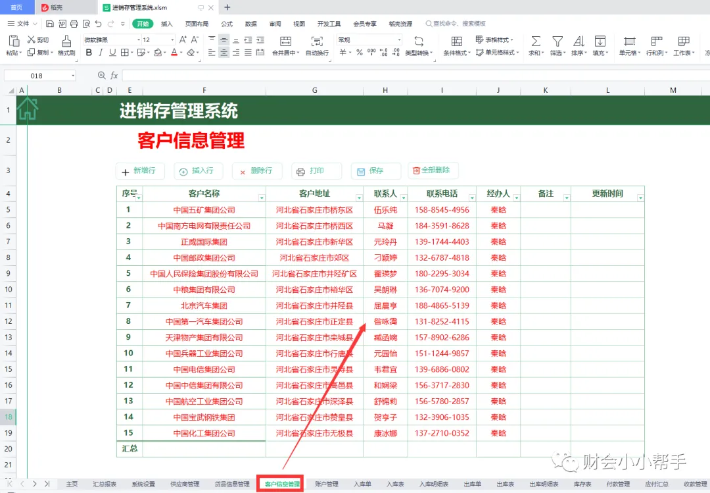Viewport: 710px width, 493px height.
Task: Toggle Underline formatting
Action: click(x=112, y=53)
